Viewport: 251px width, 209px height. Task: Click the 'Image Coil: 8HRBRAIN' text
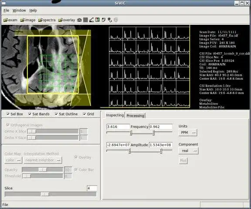click(217, 47)
